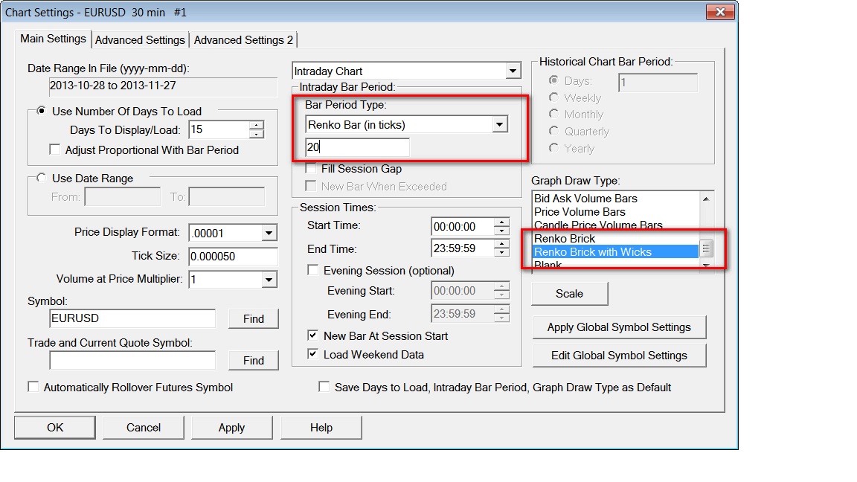Click the Cancel button
The height and width of the screenshot is (482, 857).
[x=143, y=428]
